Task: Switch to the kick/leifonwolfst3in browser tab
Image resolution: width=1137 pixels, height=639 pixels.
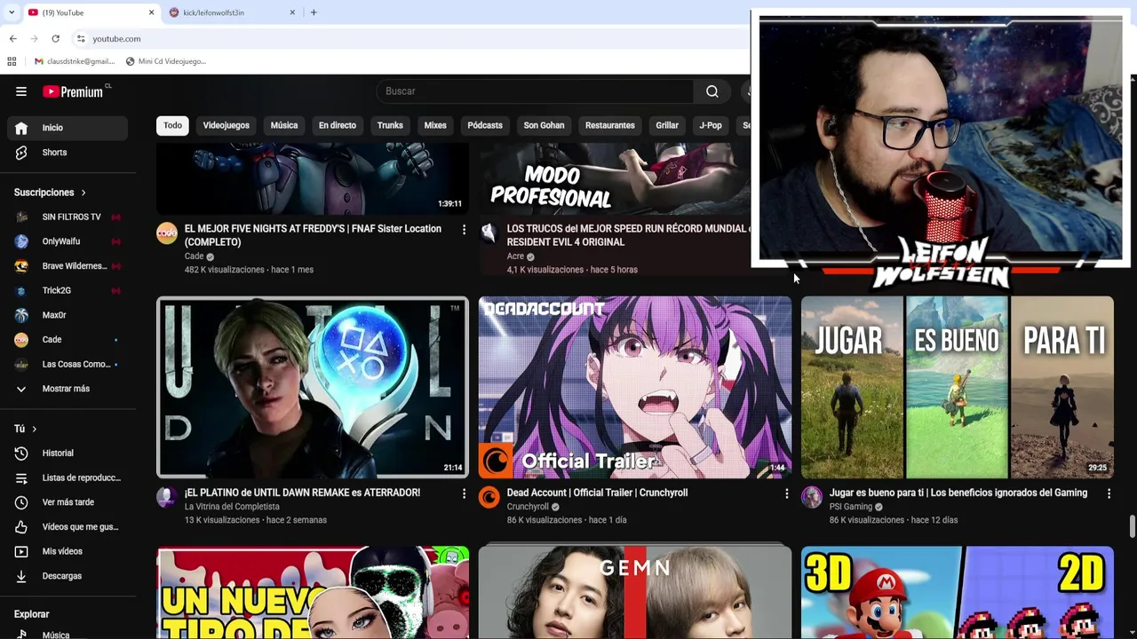Action: (x=233, y=12)
